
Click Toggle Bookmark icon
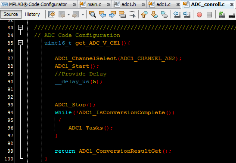coord(165,15)
